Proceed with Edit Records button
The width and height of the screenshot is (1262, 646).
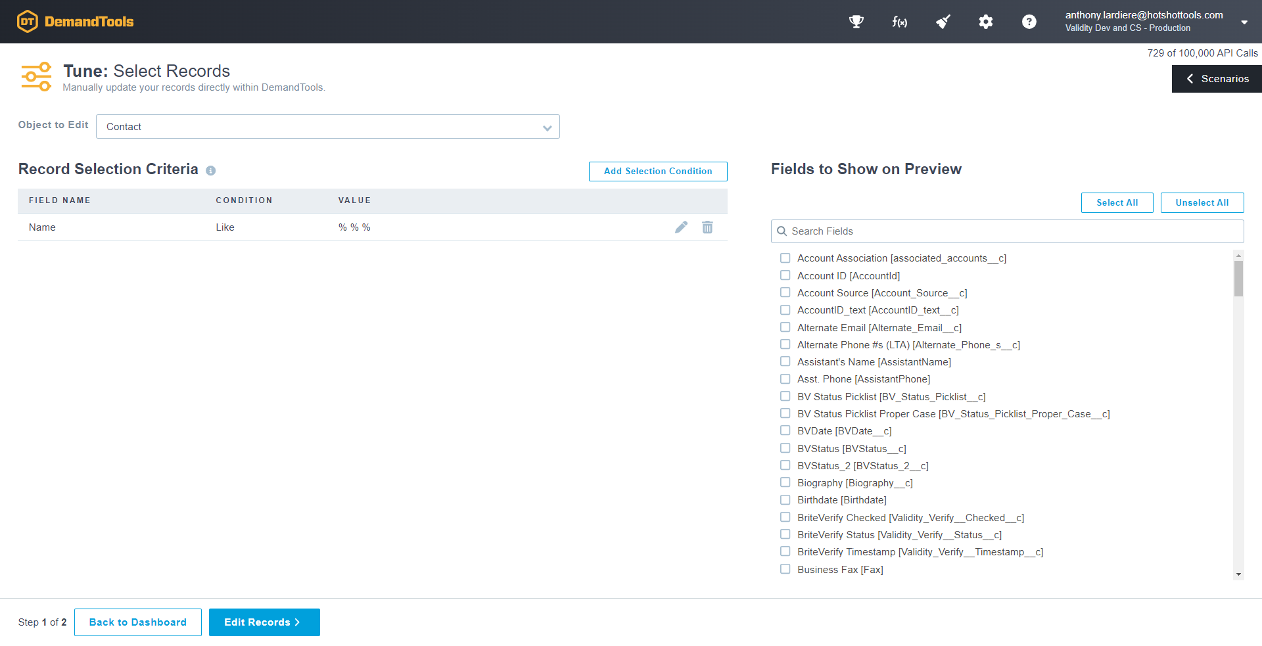coord(264,622)
